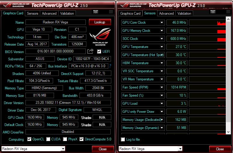Open Fan Speed (%) sensor dropdown
Viewport: 233px width, 153px height.
(x=162, y=95)
